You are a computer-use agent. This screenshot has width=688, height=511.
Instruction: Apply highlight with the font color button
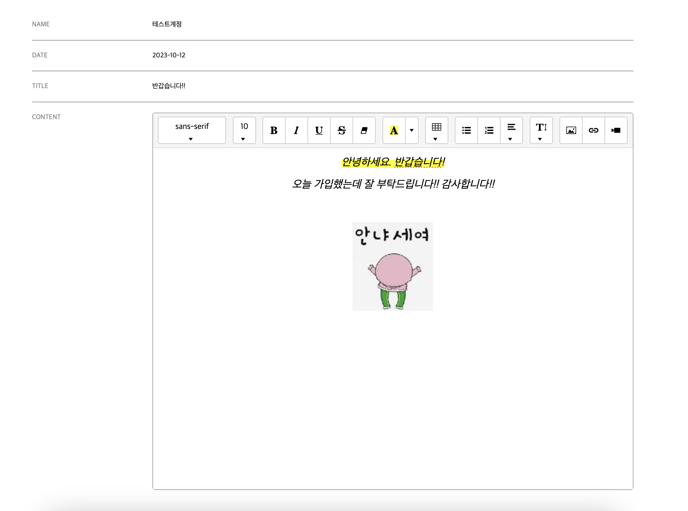pyautogui.click(x=394, y=130)
